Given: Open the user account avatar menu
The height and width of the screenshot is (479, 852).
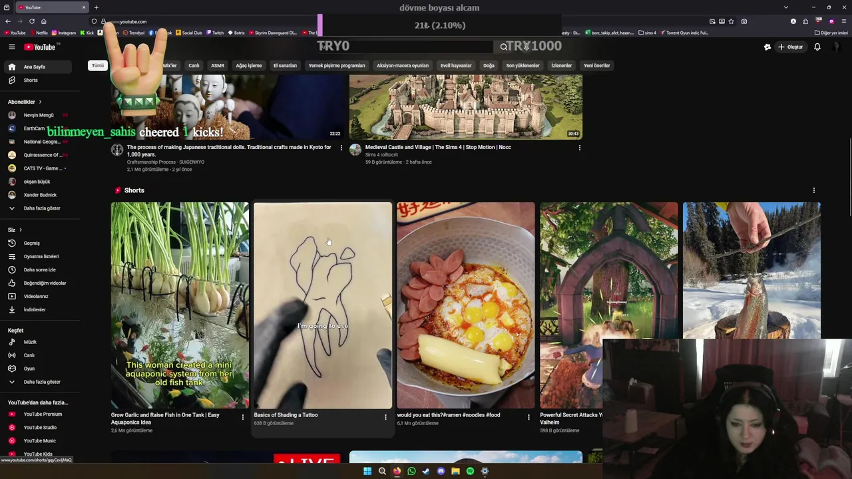Looking at the screenshot, I should tap(837, 47).
